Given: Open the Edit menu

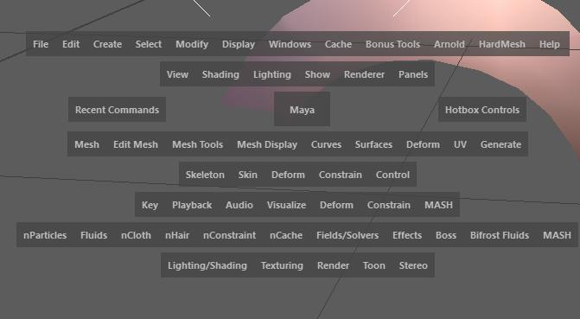Looking at the screenshot, I should [71, 44].
